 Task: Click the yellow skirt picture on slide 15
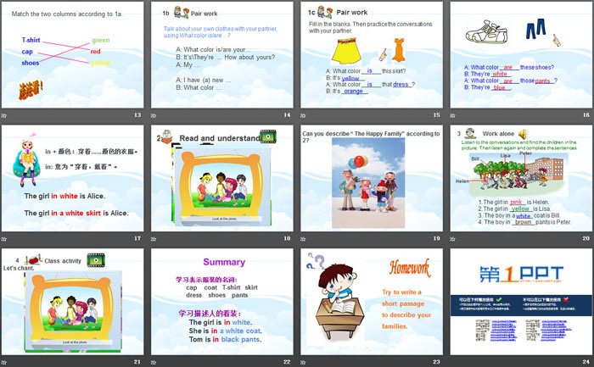coord(346,51)
